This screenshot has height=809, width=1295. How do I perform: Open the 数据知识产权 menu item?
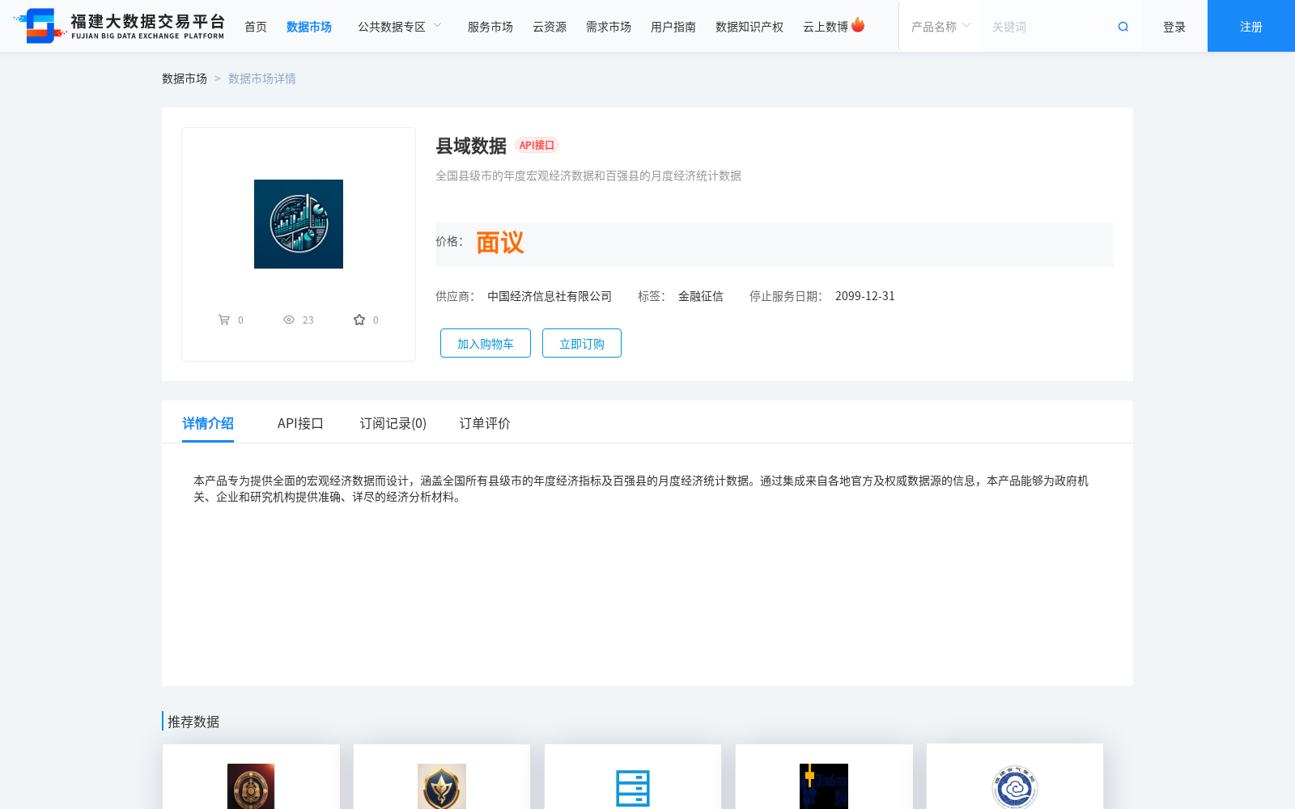(749, 27)
